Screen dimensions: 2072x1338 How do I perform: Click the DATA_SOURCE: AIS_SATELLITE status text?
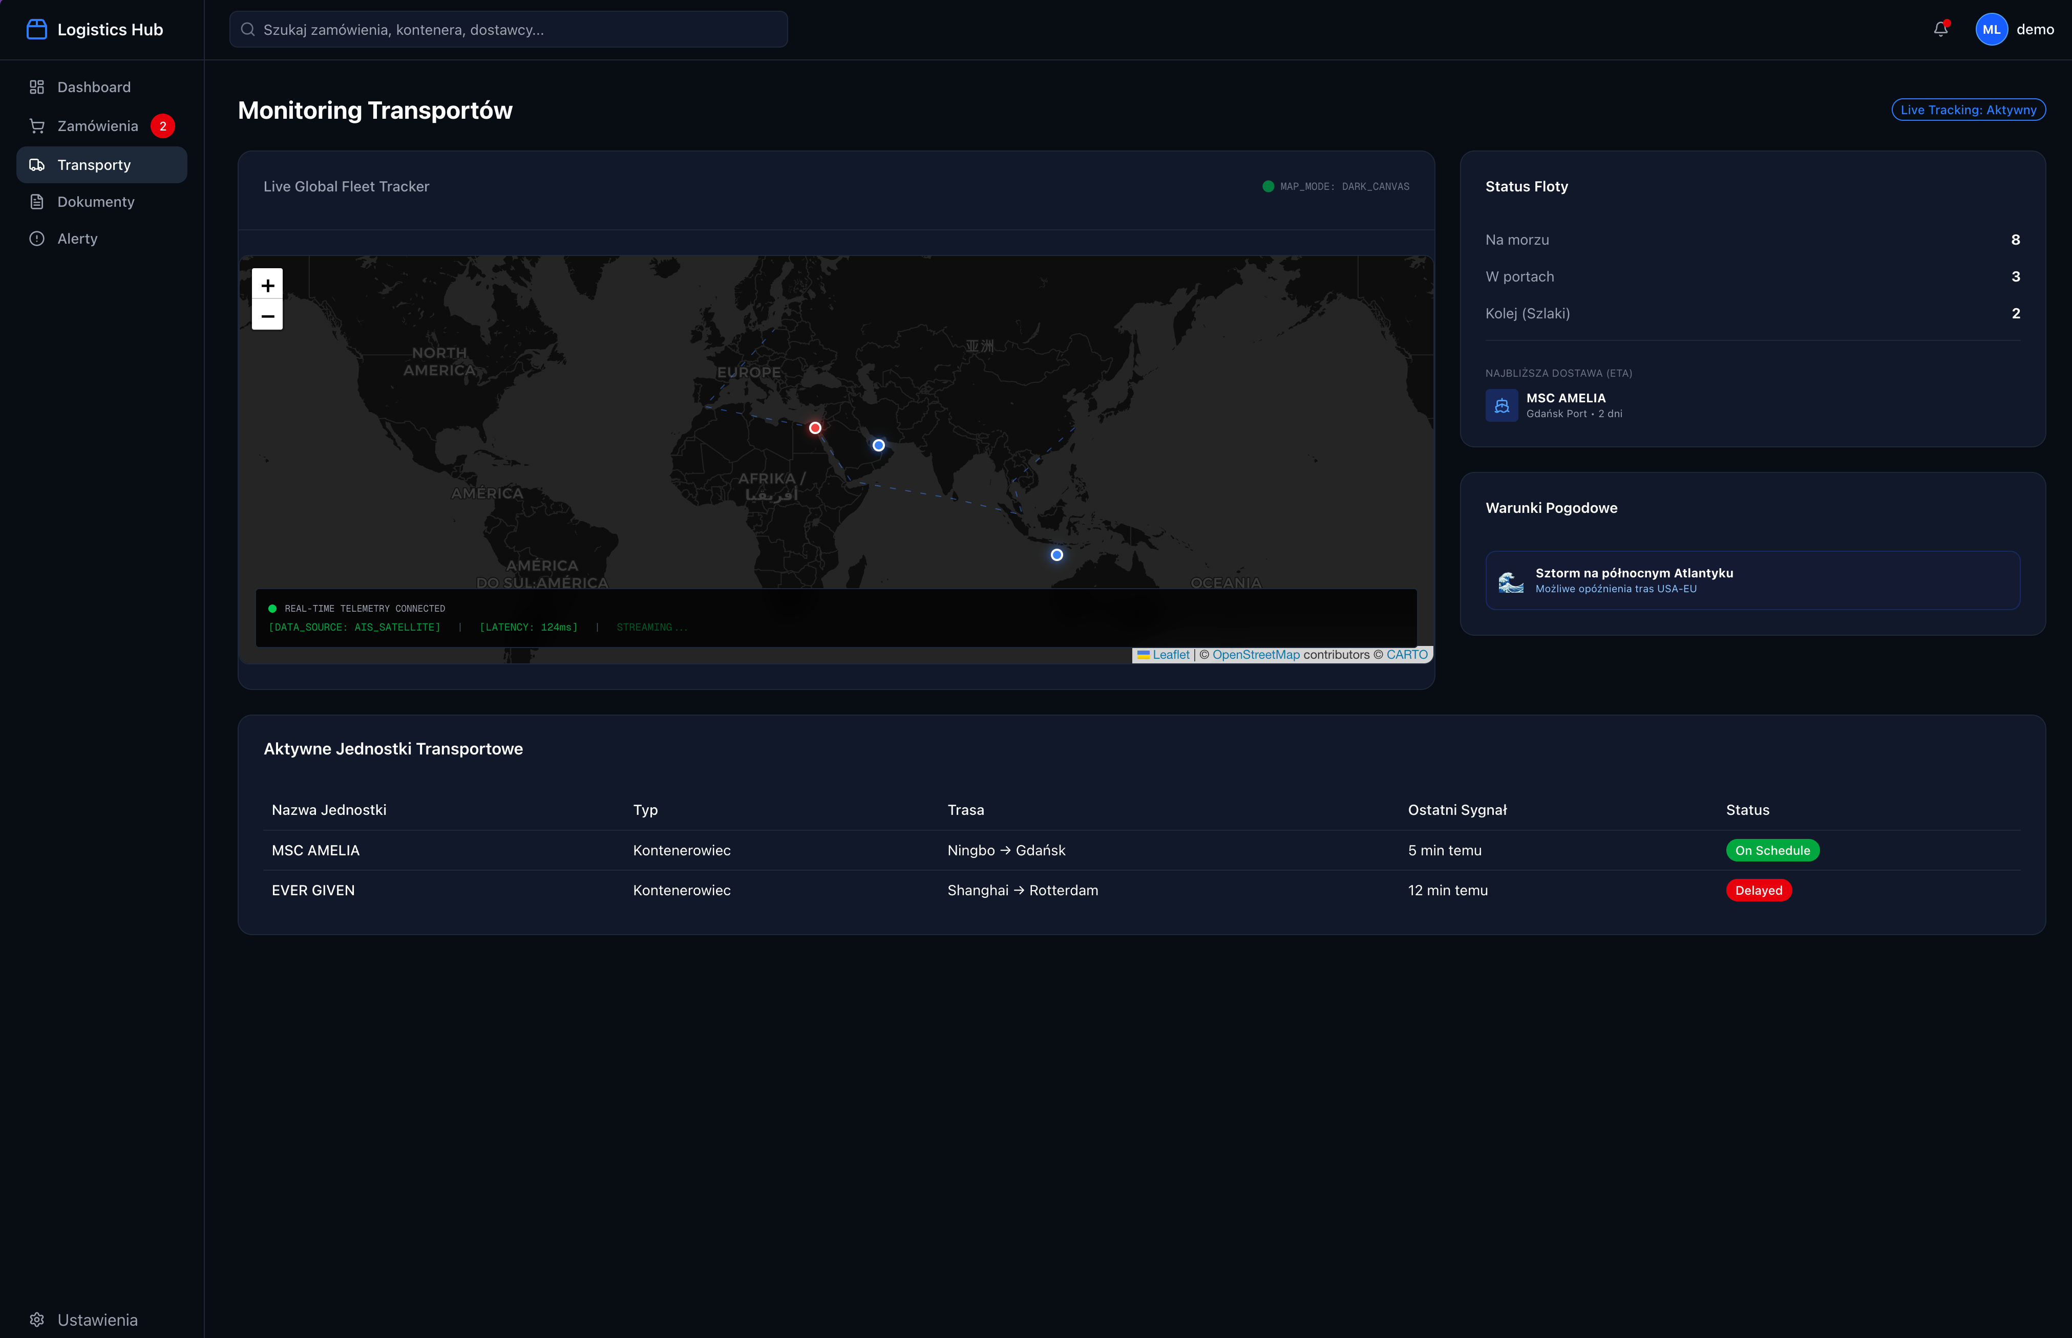coord(354,628)
